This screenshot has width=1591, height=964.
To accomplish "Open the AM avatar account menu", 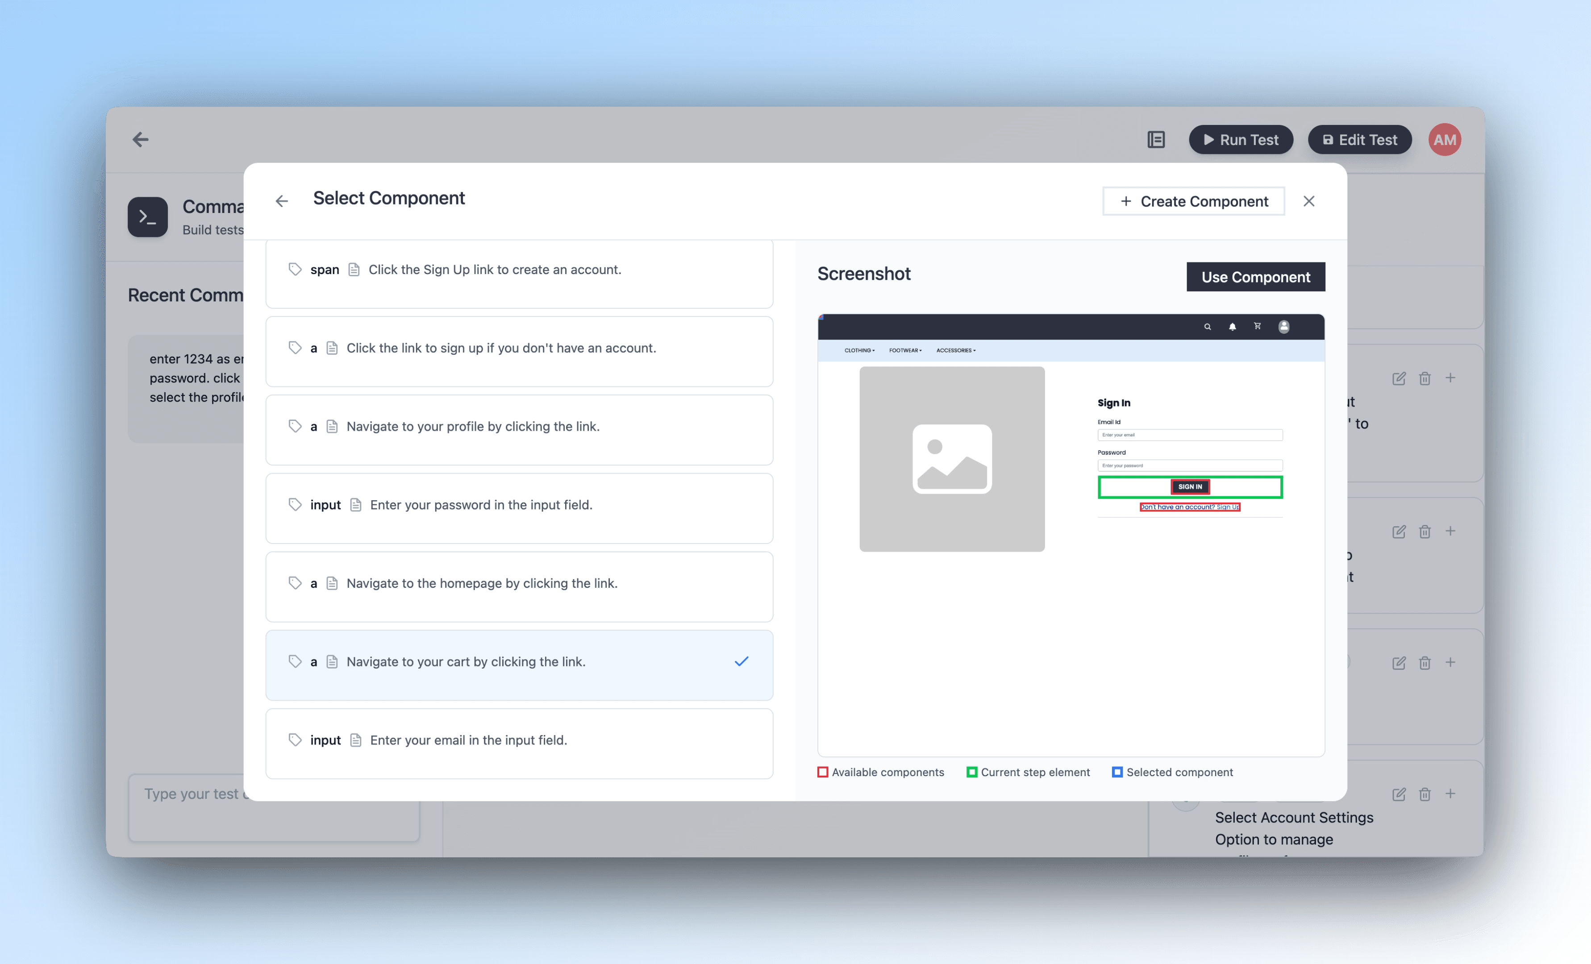I will tap(1445, 139).
